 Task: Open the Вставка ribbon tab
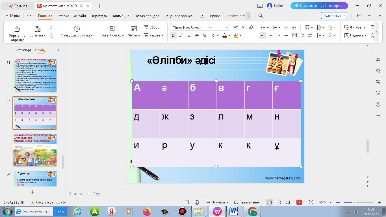[63, 16]
